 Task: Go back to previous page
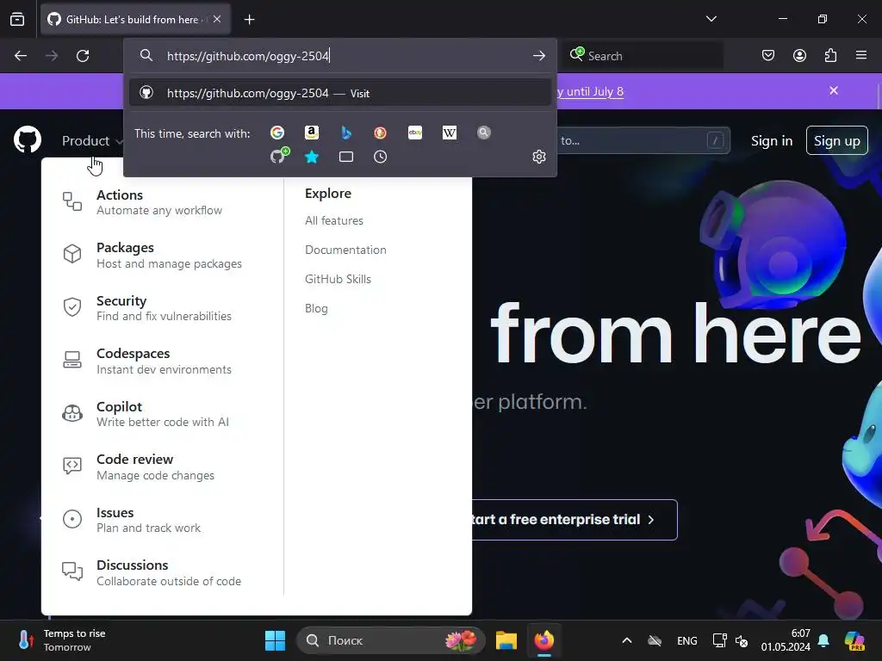21,56
